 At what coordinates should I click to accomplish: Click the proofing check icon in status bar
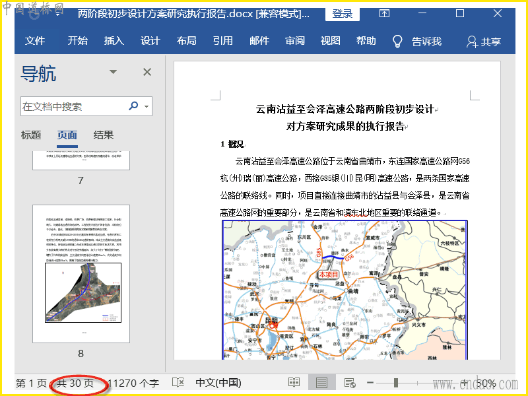(178, 383)
